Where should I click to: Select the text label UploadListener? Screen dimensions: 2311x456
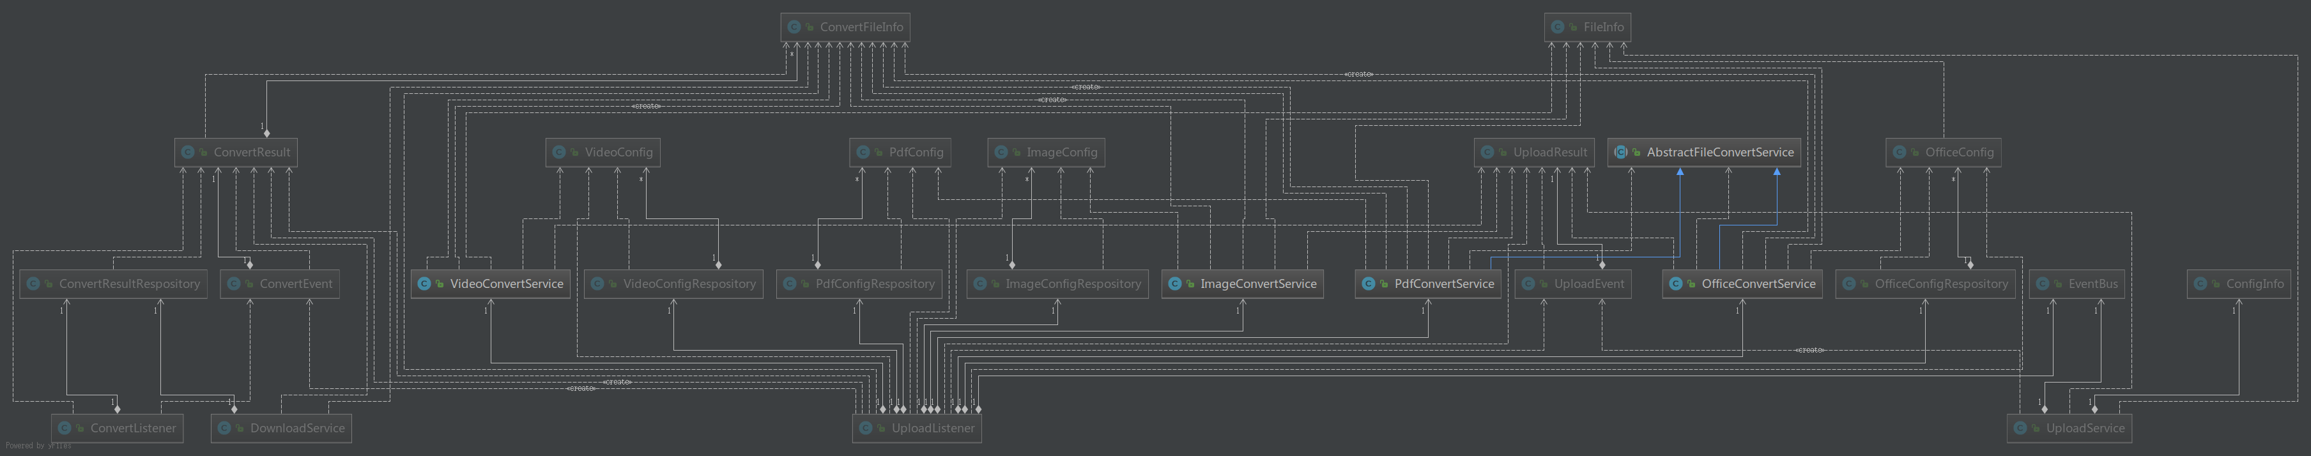click(x=933, y=429)
